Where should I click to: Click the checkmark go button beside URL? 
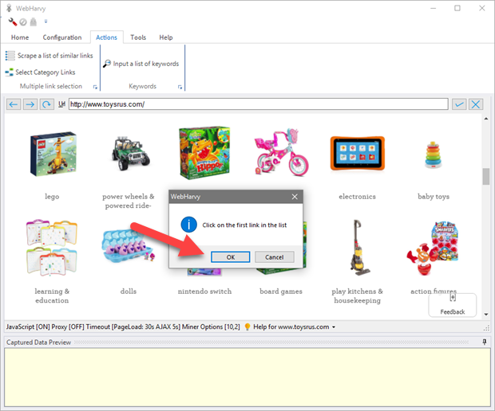point(459,104)
